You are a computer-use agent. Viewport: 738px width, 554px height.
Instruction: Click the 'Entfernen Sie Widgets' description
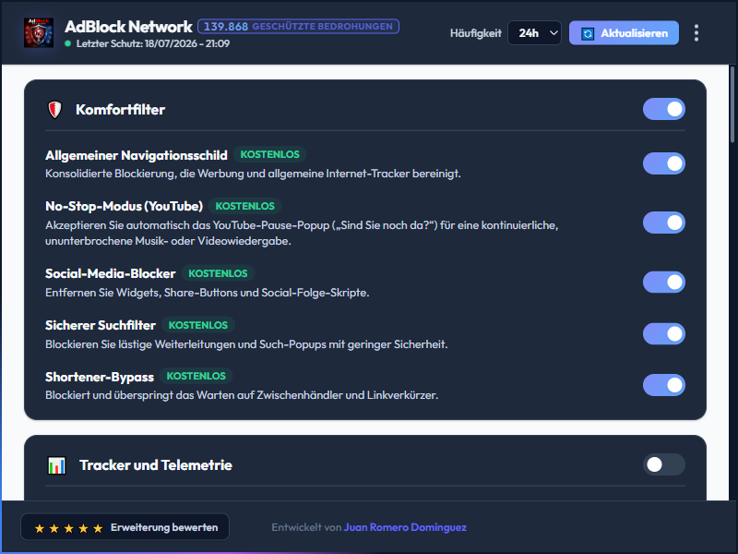(207, 293)
